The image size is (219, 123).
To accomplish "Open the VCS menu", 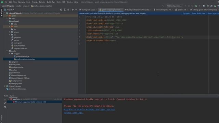I will tap(64, 2).
